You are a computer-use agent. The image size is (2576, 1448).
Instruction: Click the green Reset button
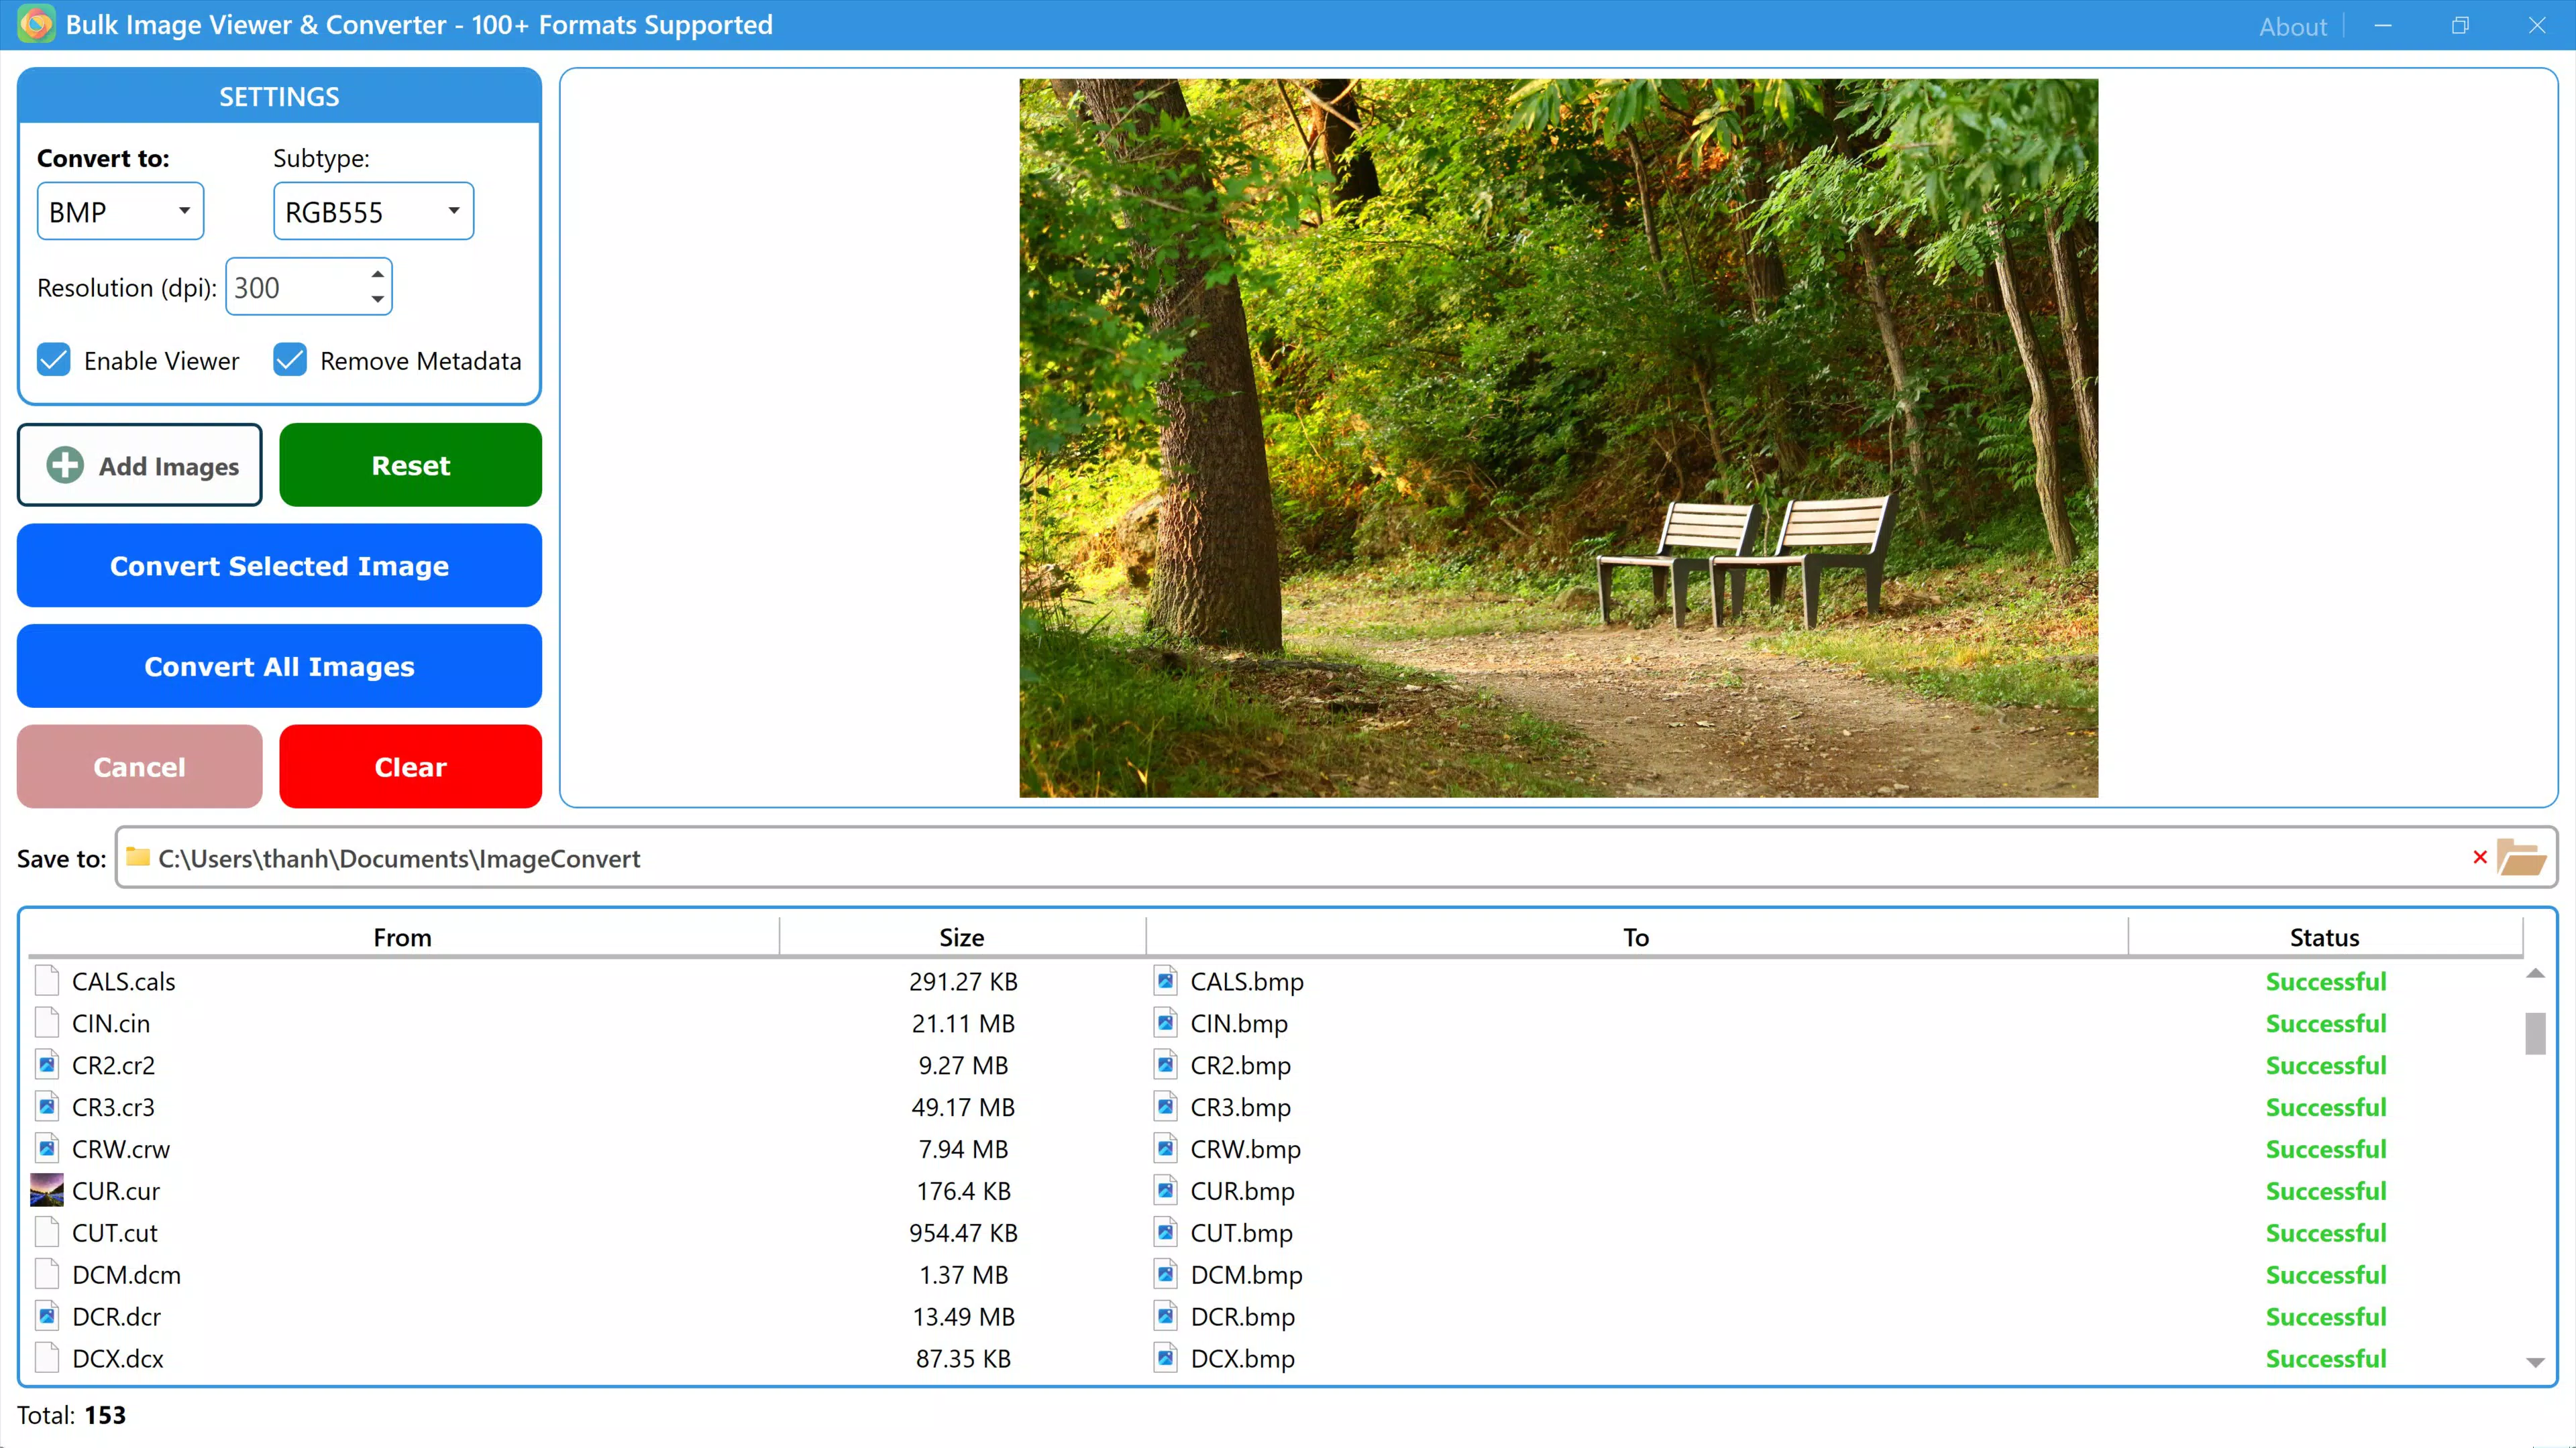[x=410, y=465]
